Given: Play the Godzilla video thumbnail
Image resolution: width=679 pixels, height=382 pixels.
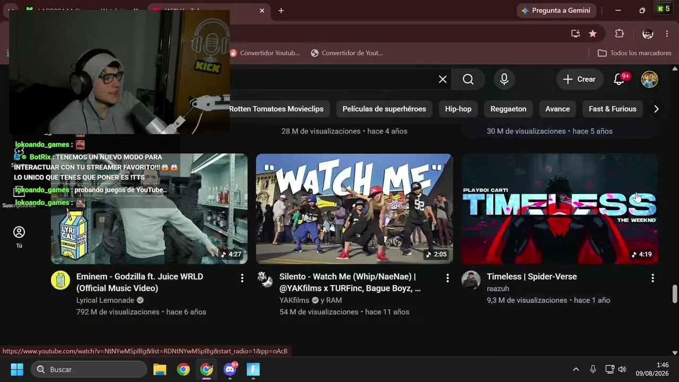Looking at the screenshot, I should tap(149, 209).
